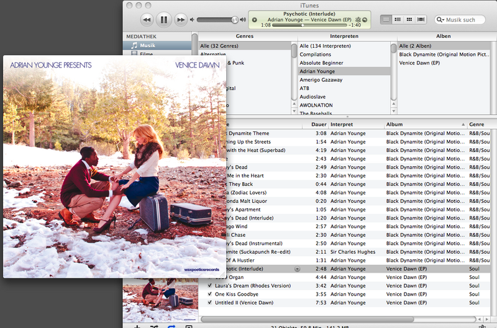The height and width of the screenshot is (328, 497).
Task: Click the -1:40 remaining time display
Action: 355,25
